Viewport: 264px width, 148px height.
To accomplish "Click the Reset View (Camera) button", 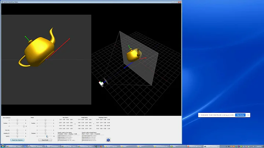I will click(17, 140).
